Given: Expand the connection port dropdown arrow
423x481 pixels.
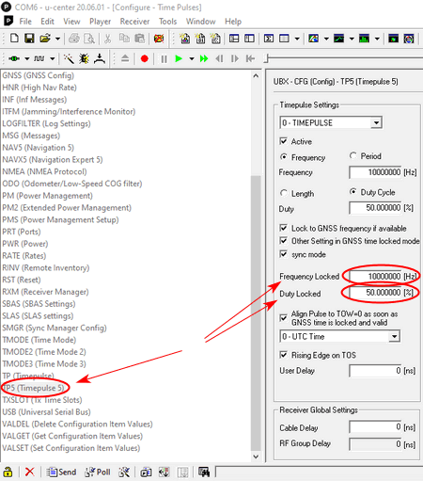Looking at the screenshot, I should pyautogui.click(x=27, y=58).
